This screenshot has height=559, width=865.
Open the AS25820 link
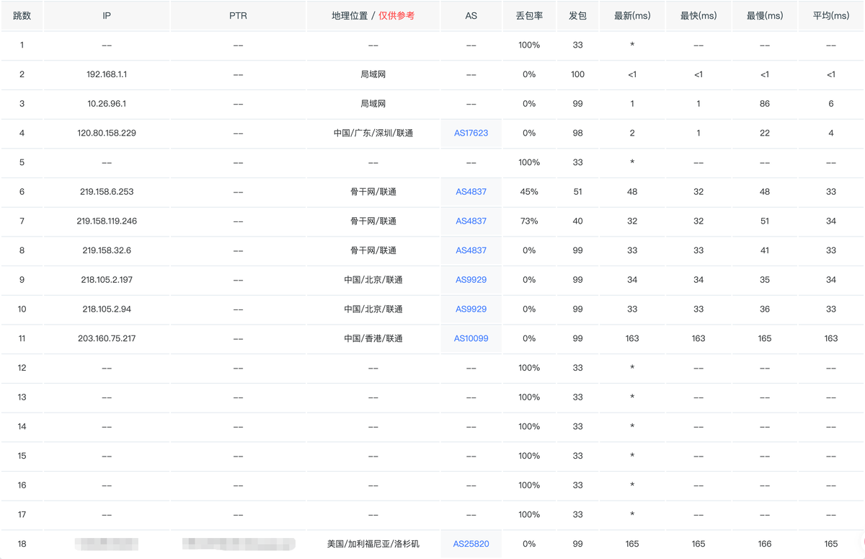pyautogui.click(x=471, y=544)
